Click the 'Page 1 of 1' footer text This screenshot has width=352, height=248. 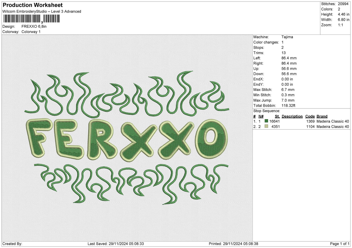[x=340, y=244]
